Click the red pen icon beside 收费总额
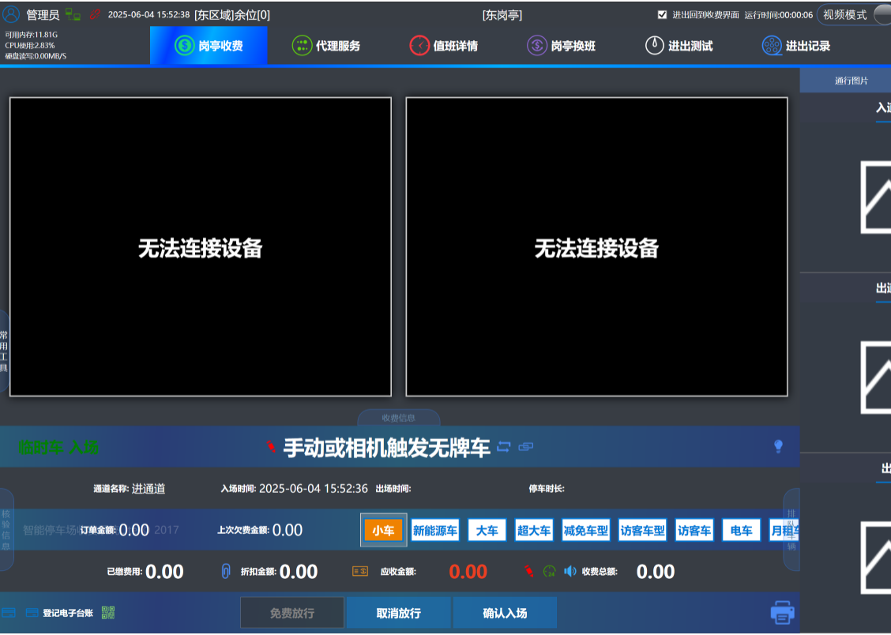Viewport: 891px width, 635px height. pos(529,571)
